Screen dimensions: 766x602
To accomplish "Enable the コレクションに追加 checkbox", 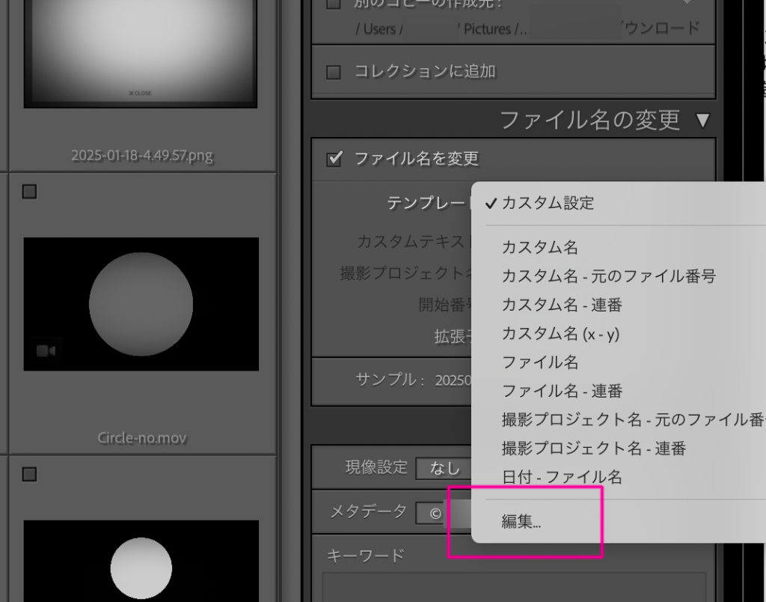I will click(x=334, y=72).
